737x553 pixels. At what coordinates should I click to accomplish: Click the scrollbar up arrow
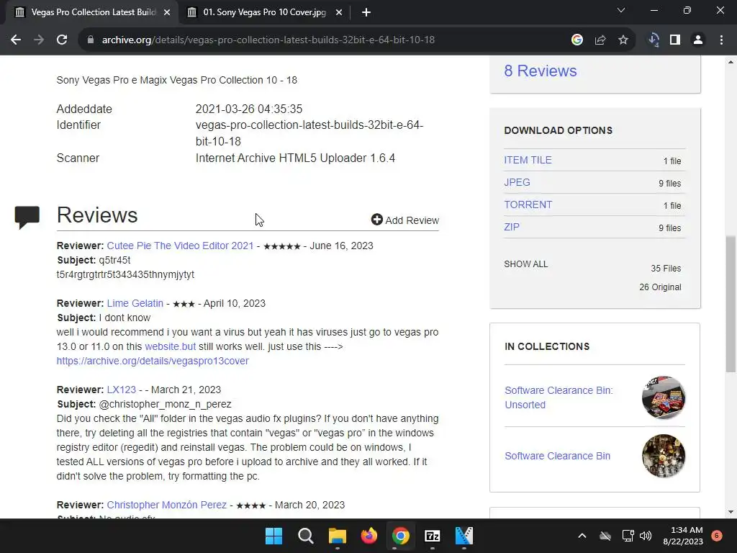[731, 62]
